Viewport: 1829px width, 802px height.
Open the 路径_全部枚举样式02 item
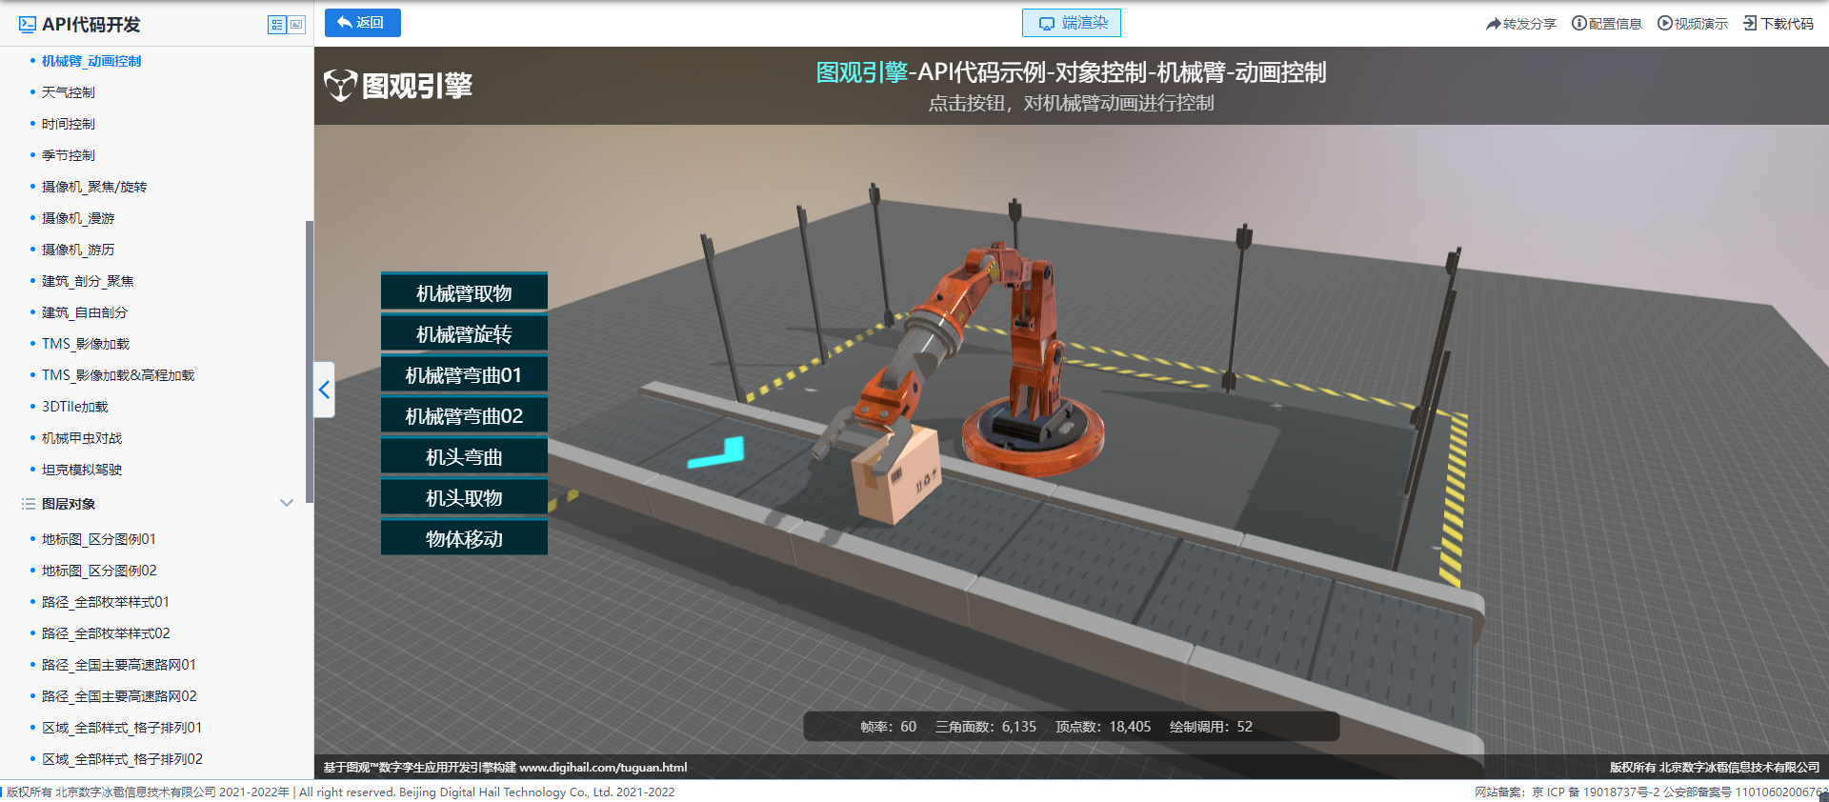tap(106, 633)
